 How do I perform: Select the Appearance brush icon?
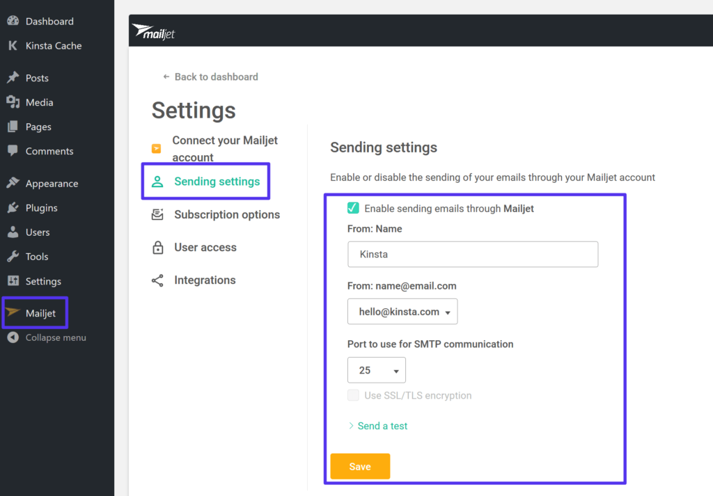(13, 183)
